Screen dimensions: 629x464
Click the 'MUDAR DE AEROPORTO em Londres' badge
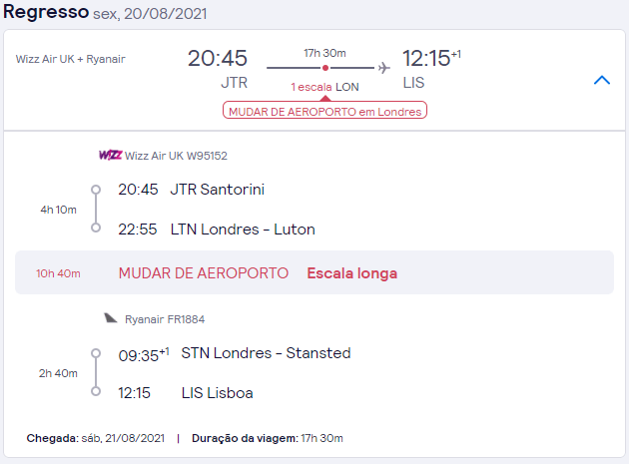(x=325, y=111)
